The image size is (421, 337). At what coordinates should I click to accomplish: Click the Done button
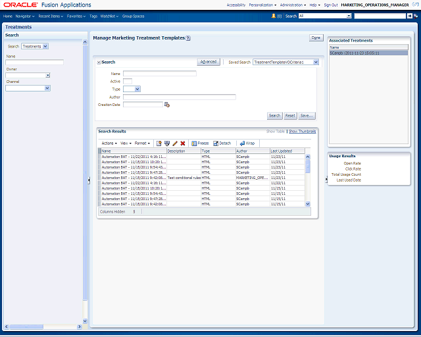(316, 38)
